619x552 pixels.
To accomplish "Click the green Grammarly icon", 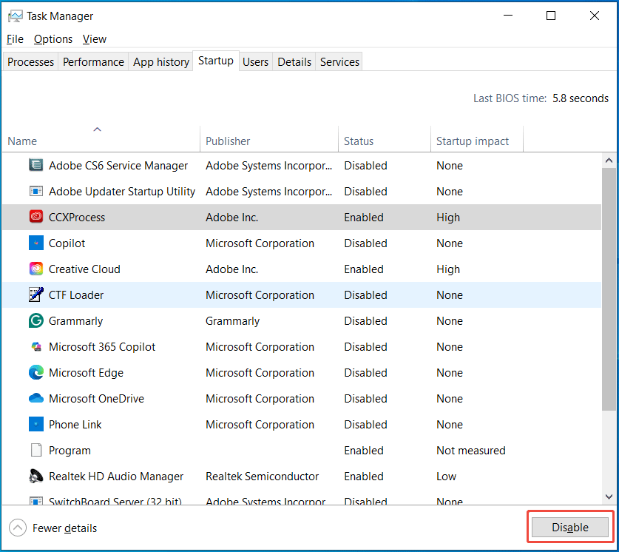I will click(x=36, y=320).
